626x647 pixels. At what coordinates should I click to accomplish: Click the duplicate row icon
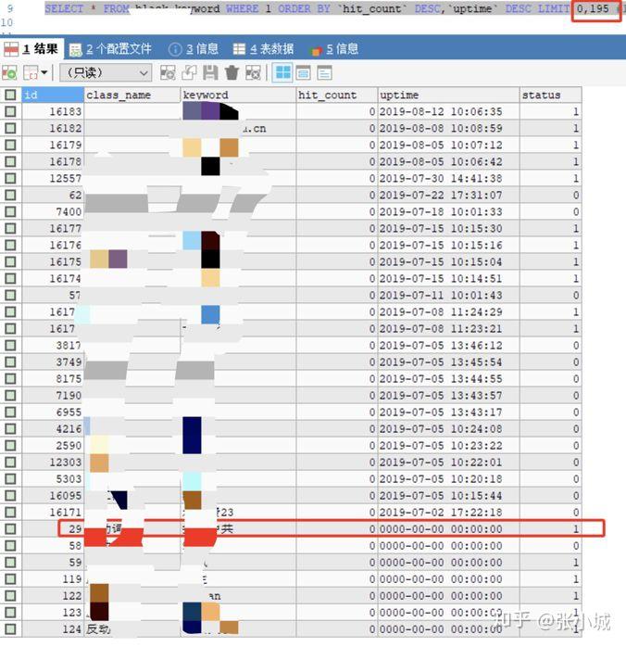[x=189, y=73]
